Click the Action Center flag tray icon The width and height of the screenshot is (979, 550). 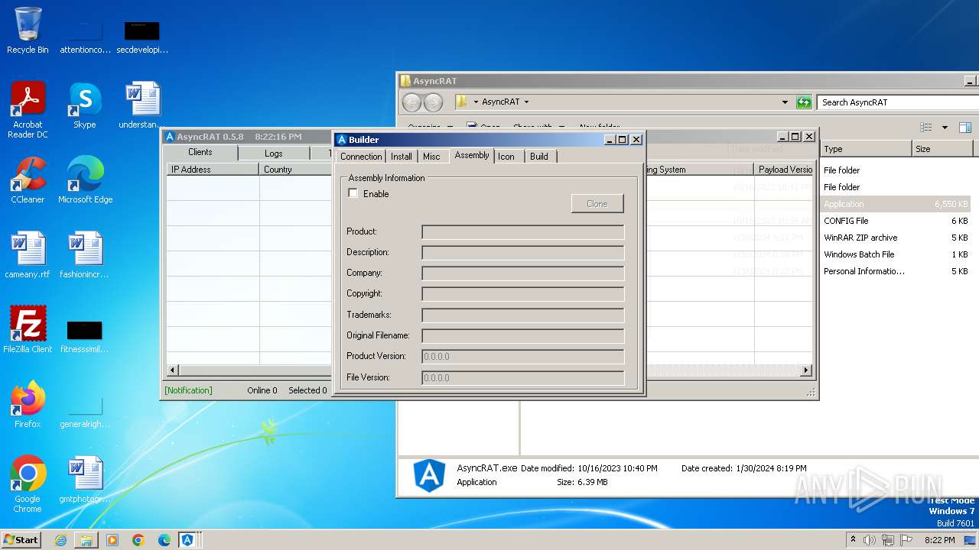click(x=906, y=540)
